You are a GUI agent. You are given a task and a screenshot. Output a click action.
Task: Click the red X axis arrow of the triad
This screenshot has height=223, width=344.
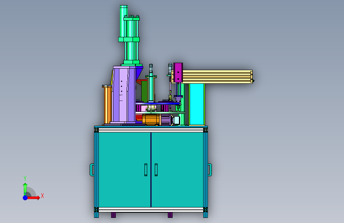pyautogui.click(x=33, y=198)
